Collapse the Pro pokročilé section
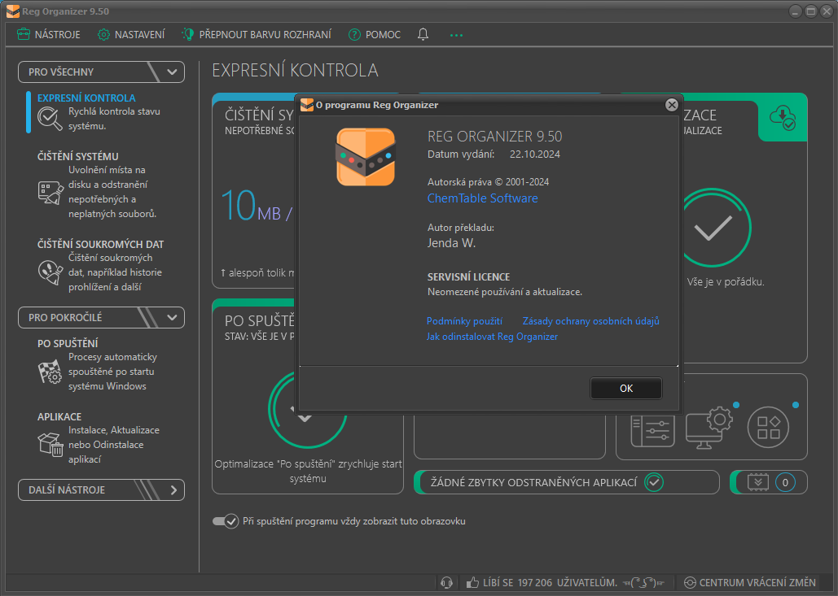The image size is (838, 596). pos(172,317)
